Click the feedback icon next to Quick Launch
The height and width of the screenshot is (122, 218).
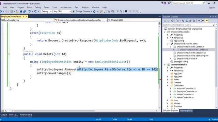point(169,3)
